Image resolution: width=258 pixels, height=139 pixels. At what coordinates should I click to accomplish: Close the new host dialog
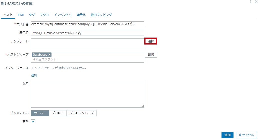(256, 1)
